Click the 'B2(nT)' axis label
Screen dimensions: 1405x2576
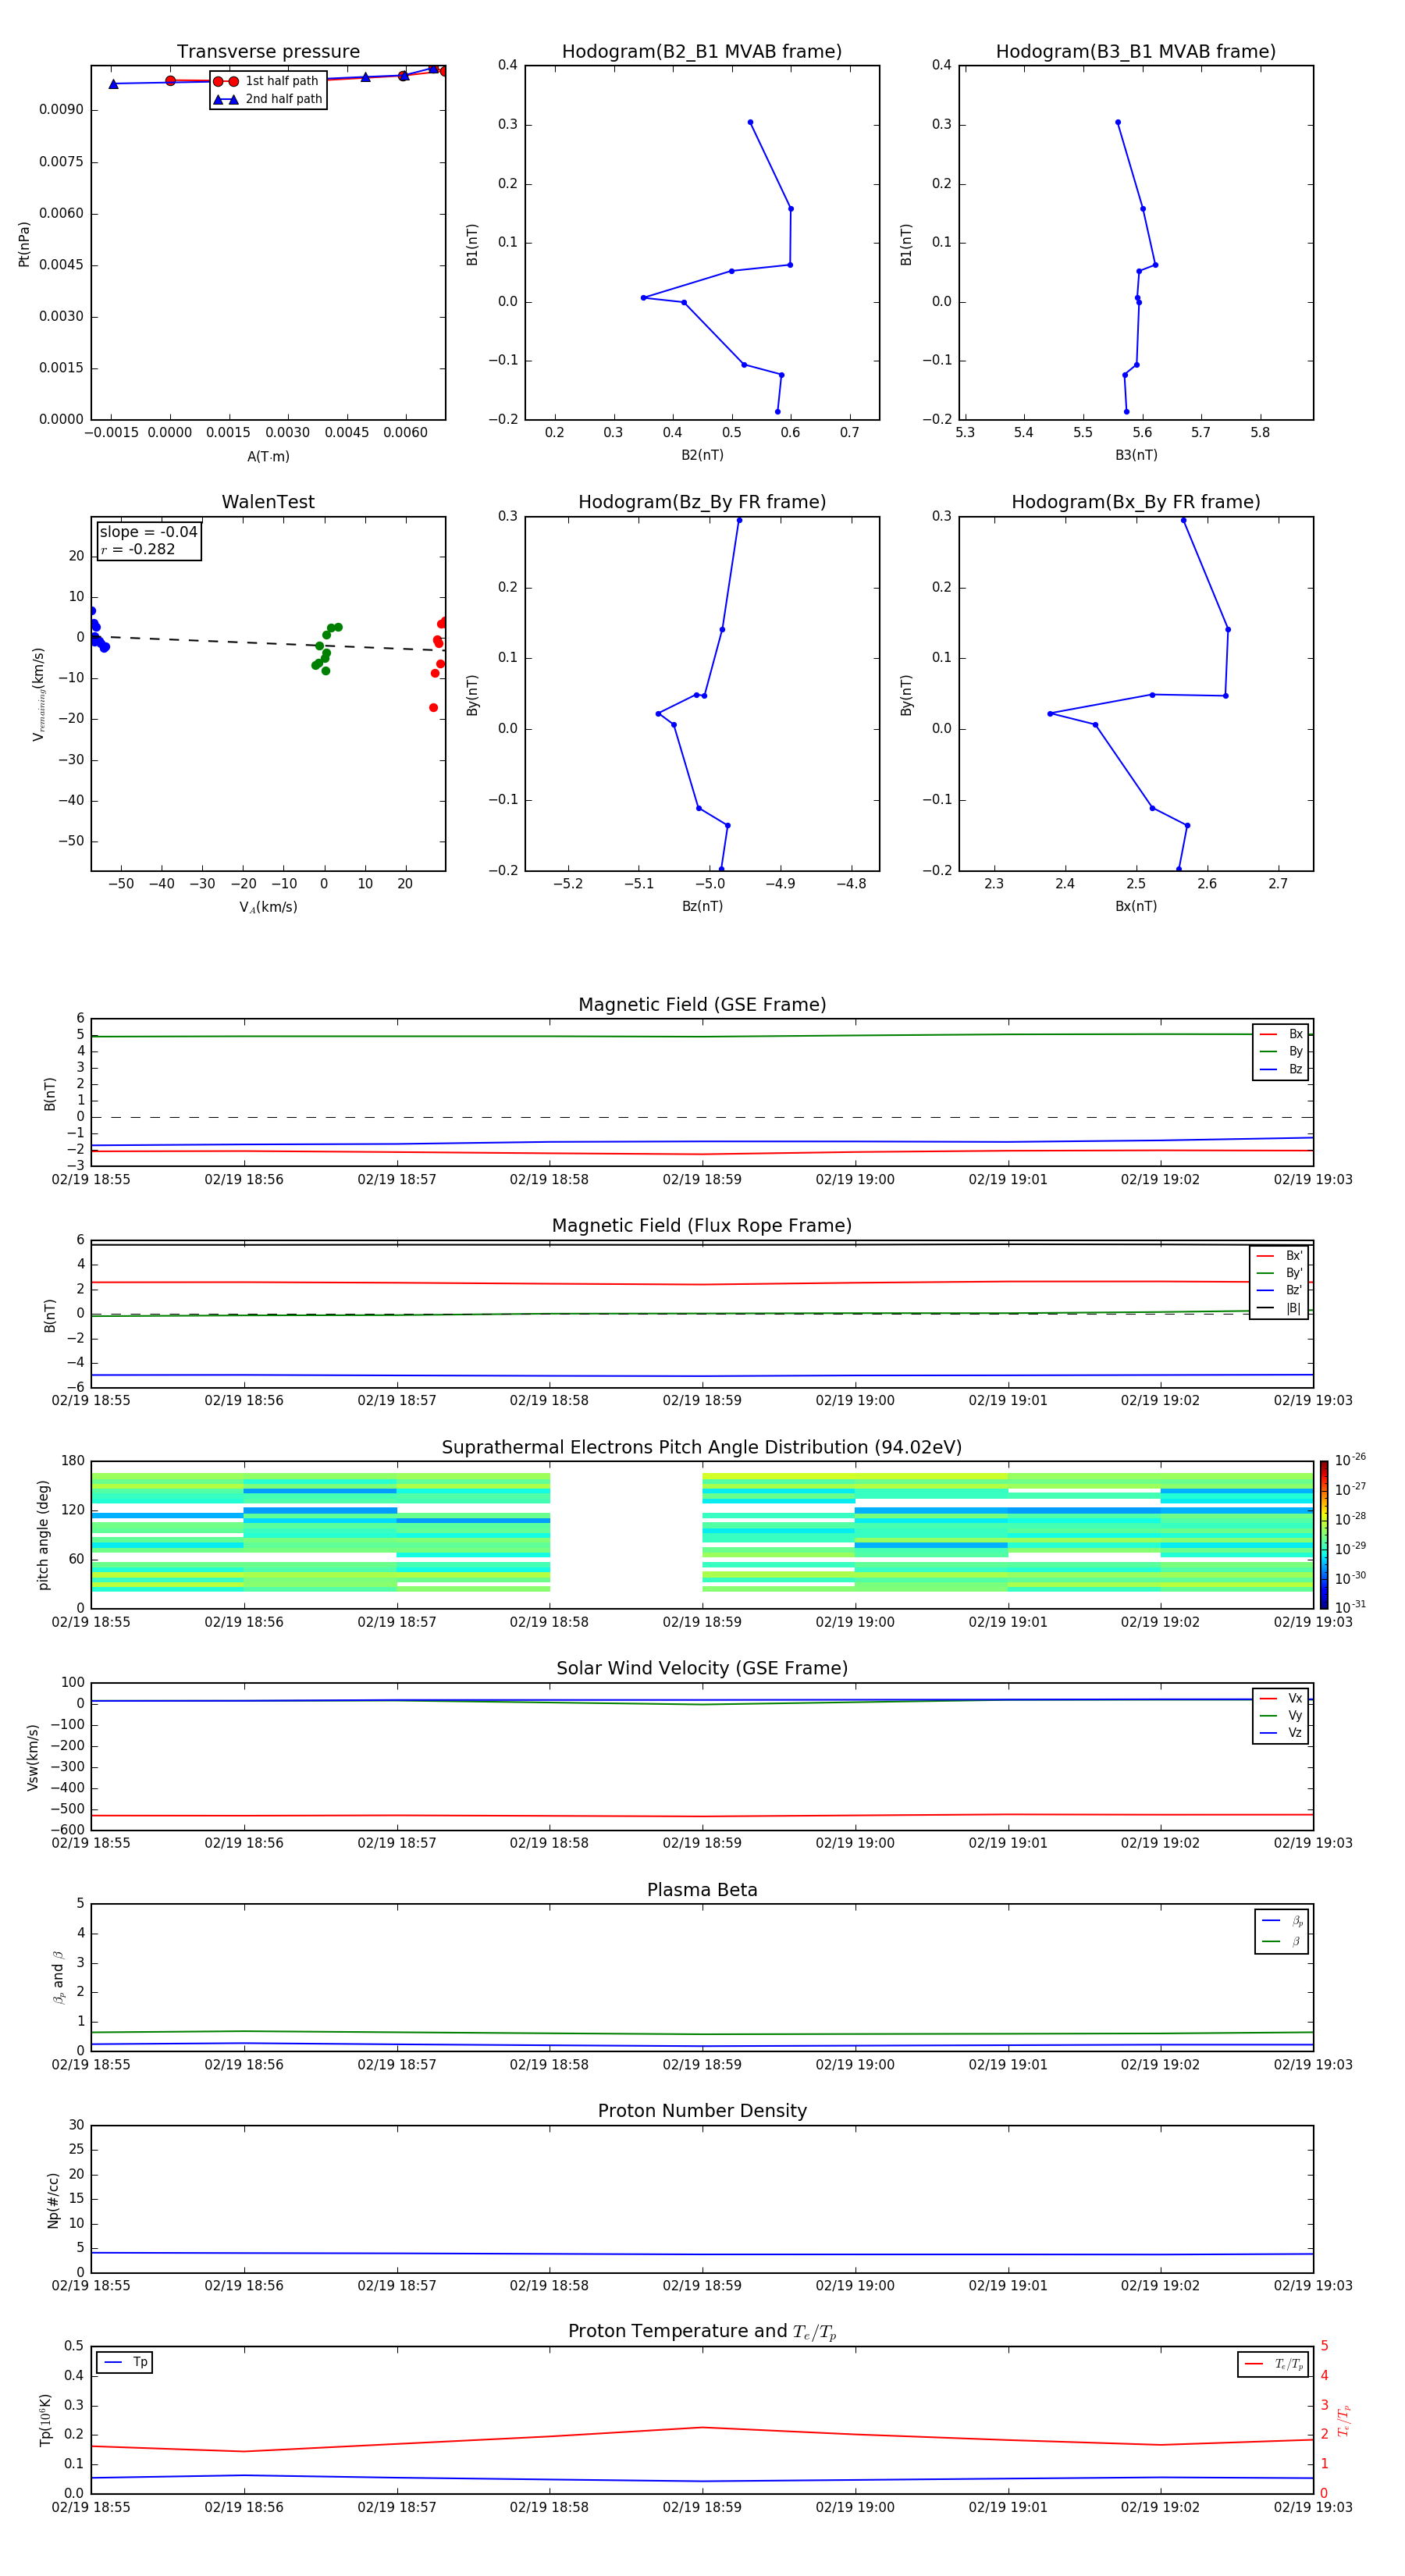pos(702,455)
